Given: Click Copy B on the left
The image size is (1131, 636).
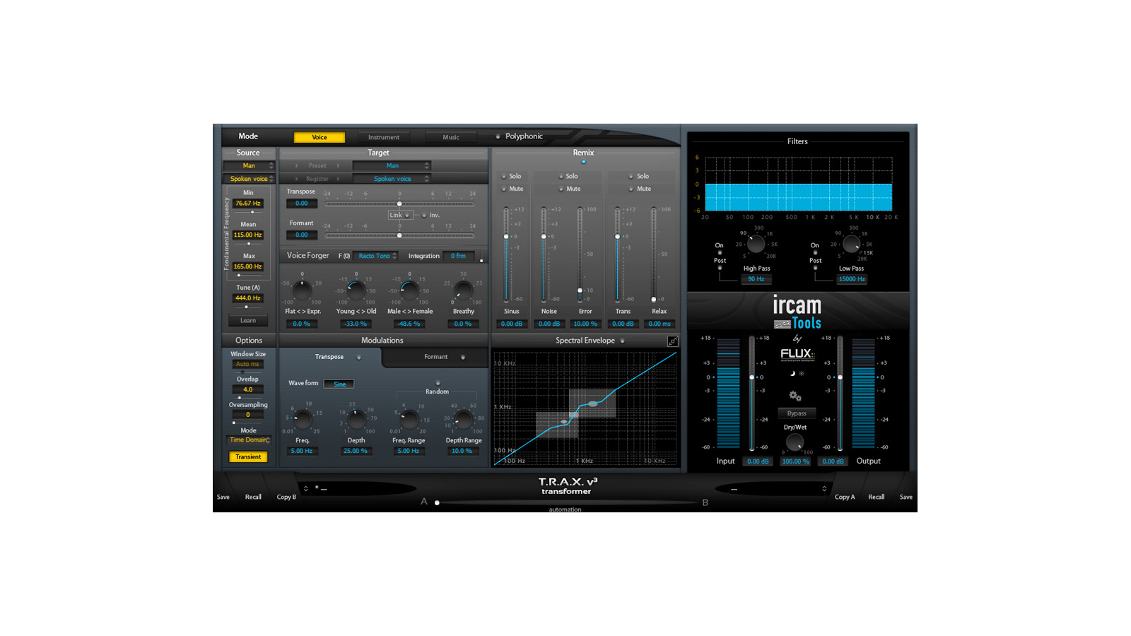Looking at the screenshot, I should (286, 497).
